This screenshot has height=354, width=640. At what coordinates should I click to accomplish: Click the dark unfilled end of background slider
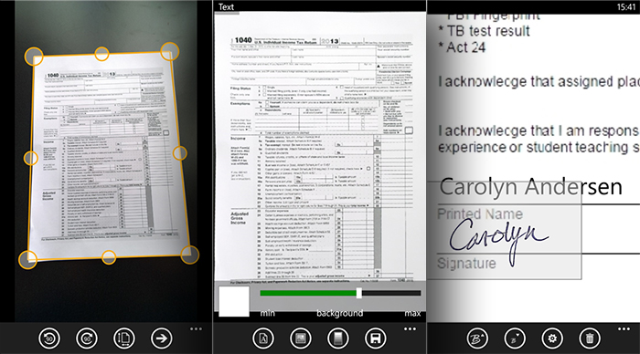pyautogui.click(x=391, y=293)
